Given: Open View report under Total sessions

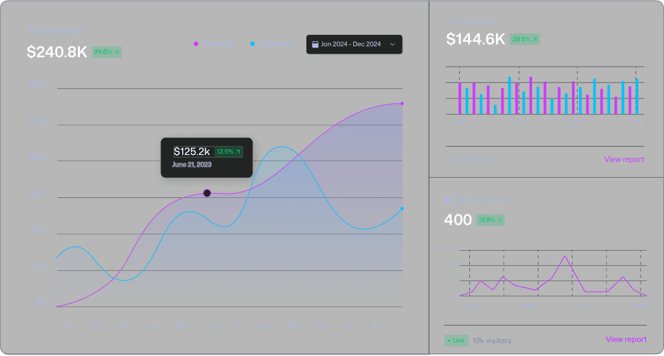Looking at the screenshot, I should pyautogui.click(x=626, y=340).
